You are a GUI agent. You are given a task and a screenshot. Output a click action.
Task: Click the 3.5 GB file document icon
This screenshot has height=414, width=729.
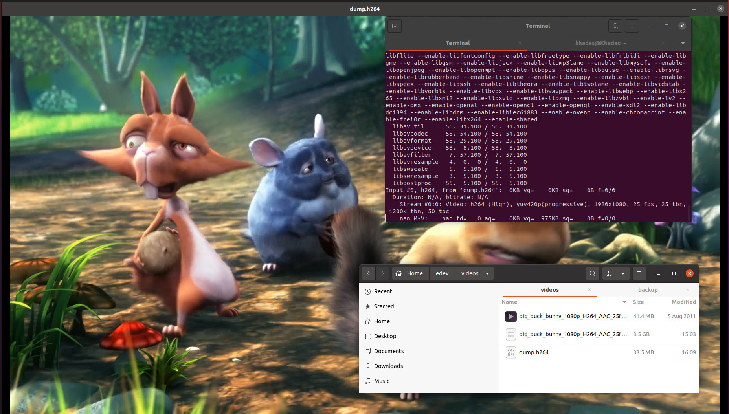tap(510, 334)
